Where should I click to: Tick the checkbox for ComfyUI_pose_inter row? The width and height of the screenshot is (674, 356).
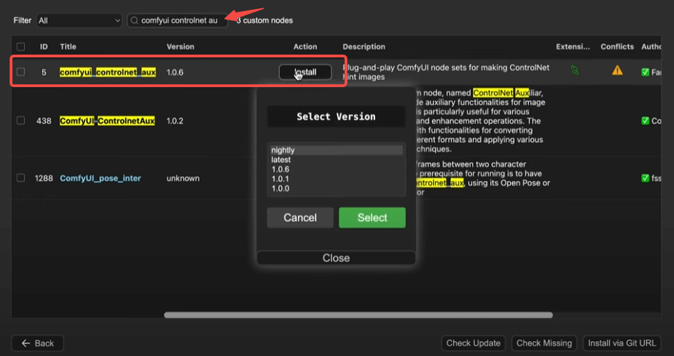tap(21, 178)
